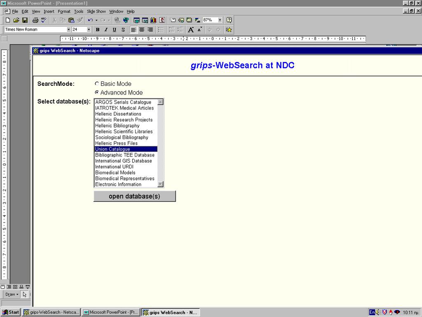This screenshot has width=422, height=317.
Task: Insert clip art from the toolbar
Action: (x=162, y=20)
